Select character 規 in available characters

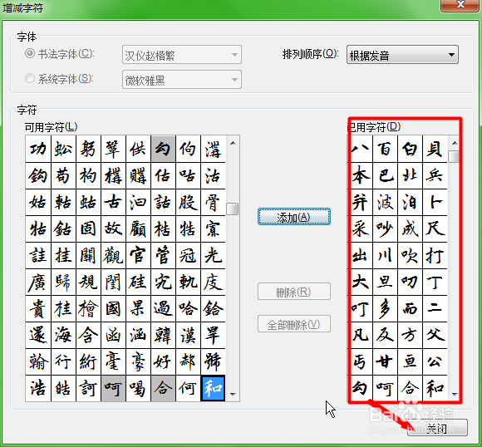pos(88,282)
